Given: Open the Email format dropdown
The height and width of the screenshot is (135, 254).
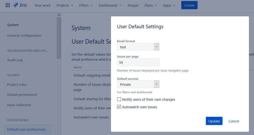Looking at the screenshot, I should (138, 47).
